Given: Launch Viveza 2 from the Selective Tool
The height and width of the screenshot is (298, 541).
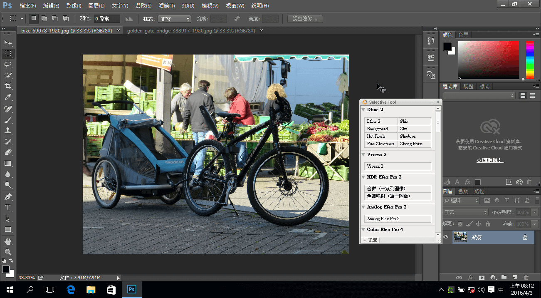Looking at the screenshot, I should pyautogui.click(x=397, y=166).
